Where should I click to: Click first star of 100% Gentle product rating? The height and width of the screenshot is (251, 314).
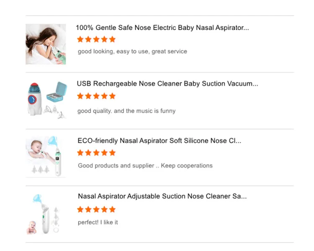80,39
